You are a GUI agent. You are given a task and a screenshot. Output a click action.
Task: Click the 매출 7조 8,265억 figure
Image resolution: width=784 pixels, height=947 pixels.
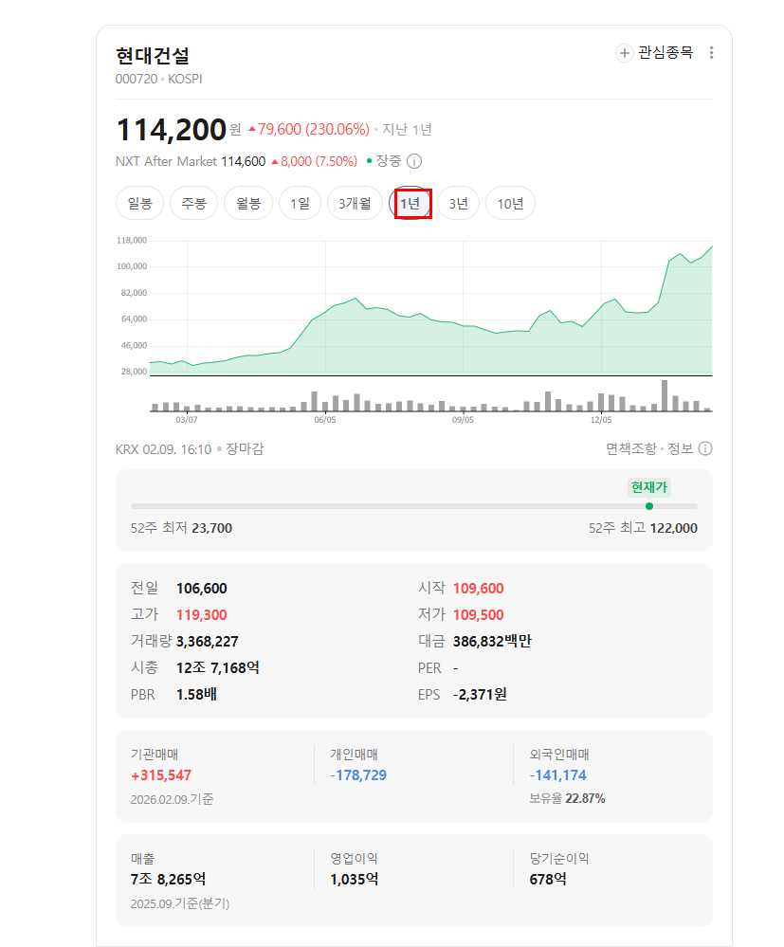click(168, 880)
